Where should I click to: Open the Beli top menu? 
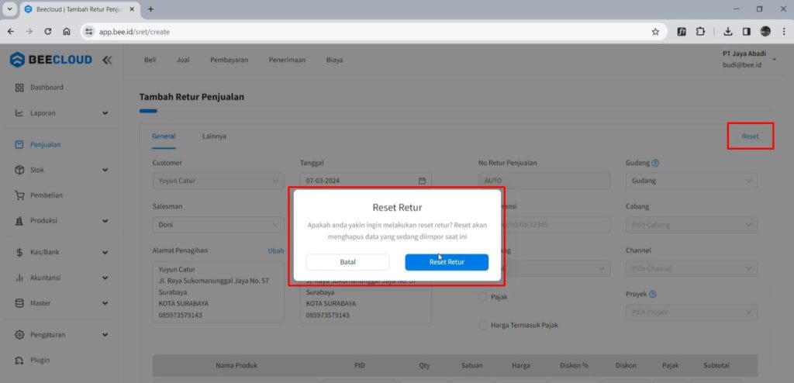(x=150, y=60)
